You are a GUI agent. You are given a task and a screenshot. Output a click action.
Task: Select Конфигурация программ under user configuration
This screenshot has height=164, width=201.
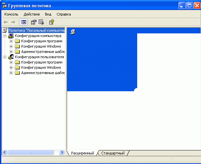(x=42, y=62)
